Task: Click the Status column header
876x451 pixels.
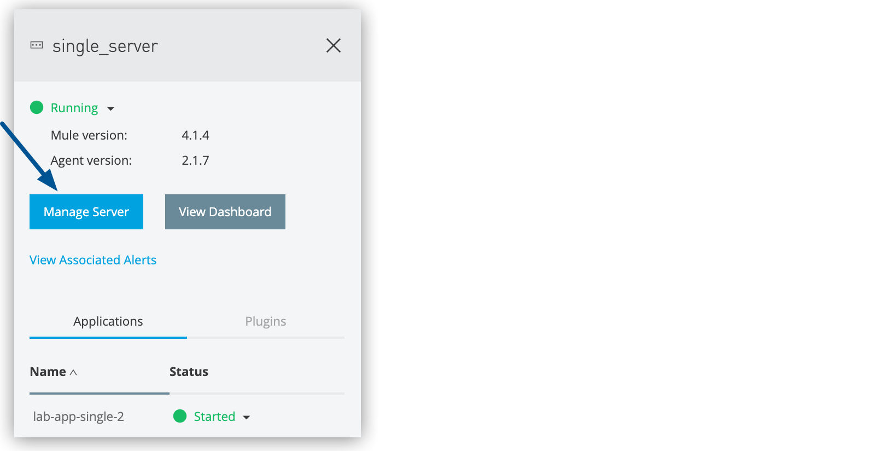Action: click(x=188, y=372)
